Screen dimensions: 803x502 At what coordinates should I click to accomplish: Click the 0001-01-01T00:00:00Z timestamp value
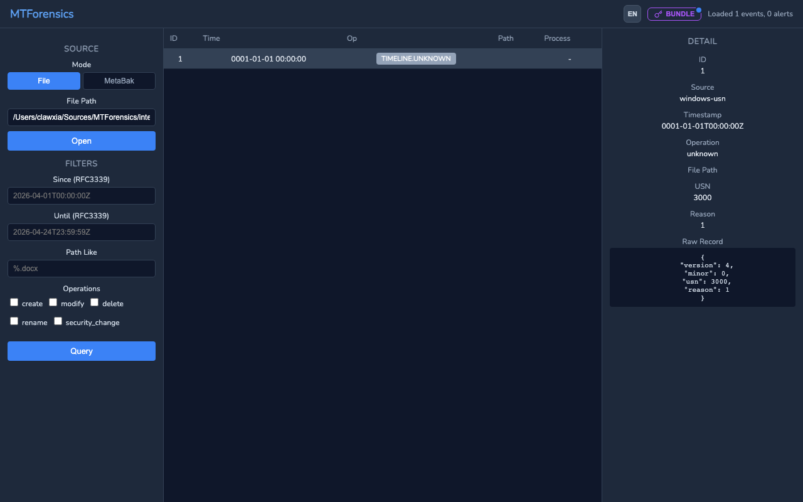click(703, 126)
